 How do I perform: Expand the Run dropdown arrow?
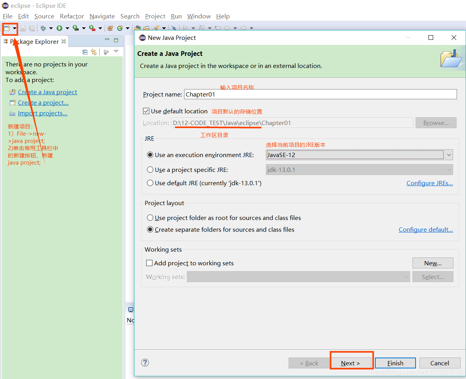click(x=67, y=28)
